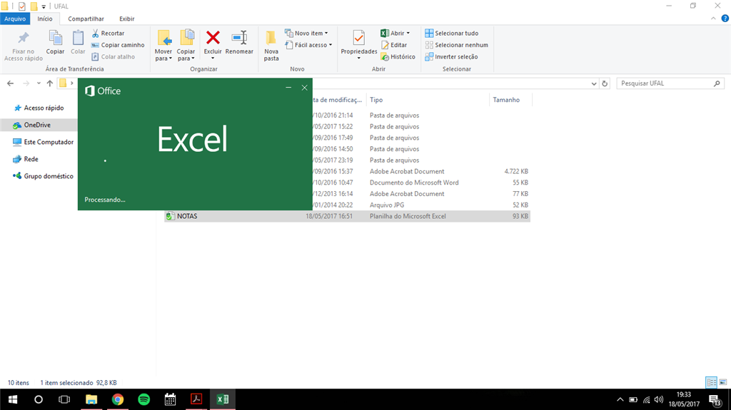Open Task View on taskbar
This screenshot has height=410, width=731.
coord(64,399)
